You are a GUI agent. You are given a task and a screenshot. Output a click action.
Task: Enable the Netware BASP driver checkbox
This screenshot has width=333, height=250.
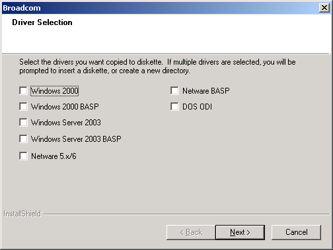[x=174, y=90]
